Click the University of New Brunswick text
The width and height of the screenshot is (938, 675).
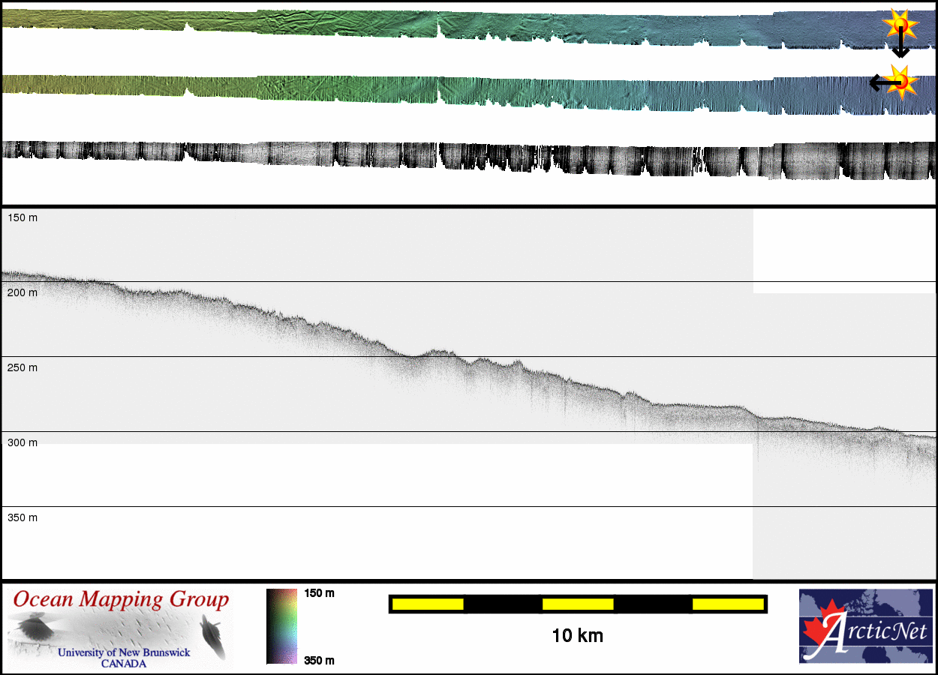[124, 652]
